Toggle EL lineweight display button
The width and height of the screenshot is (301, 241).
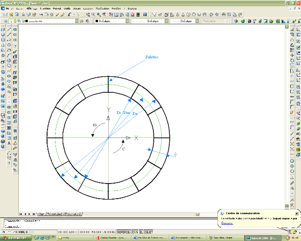(x=141, y=233)
